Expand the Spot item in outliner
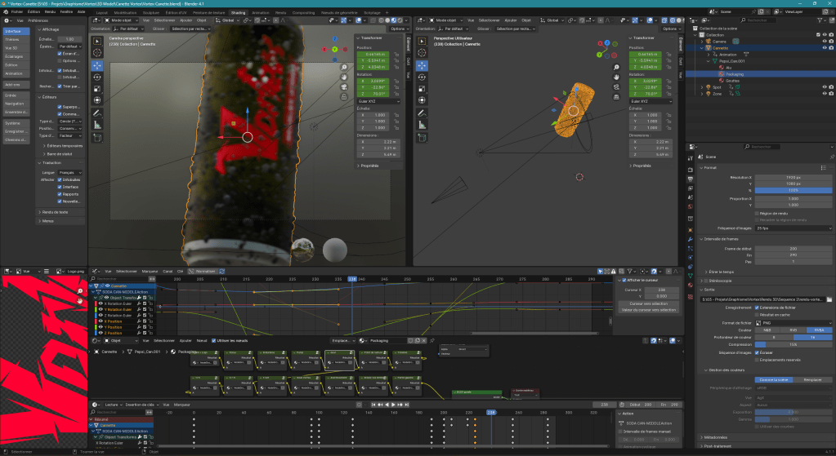The height and width of the screenshot is (456, 836). click(x=702, y=86)
